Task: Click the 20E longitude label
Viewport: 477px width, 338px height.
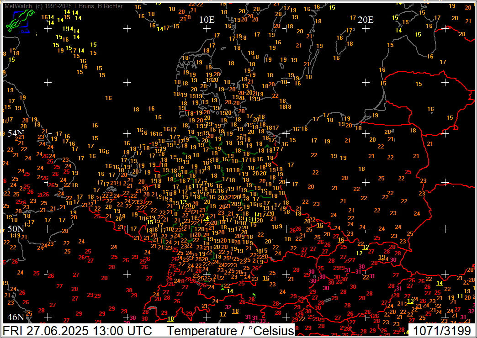Action: tap(366, 20)
